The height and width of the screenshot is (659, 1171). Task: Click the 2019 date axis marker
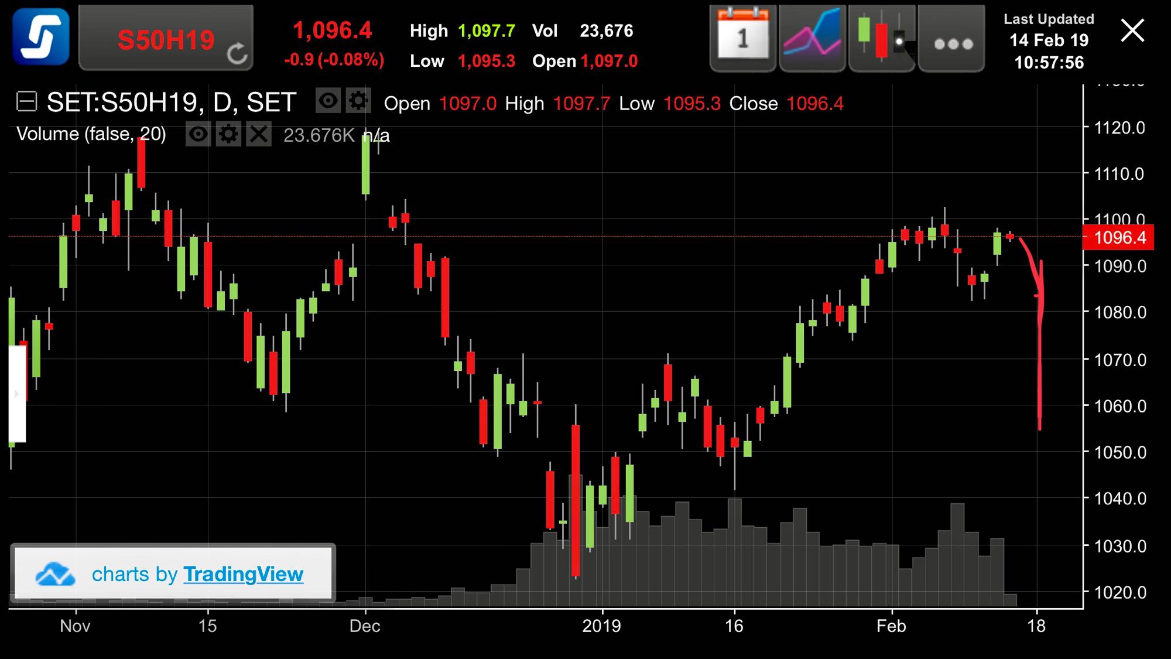(601, 626)
